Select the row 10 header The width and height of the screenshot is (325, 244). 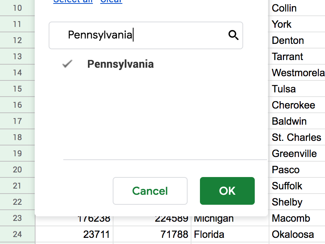click(17, 8)
